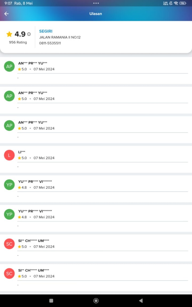Tap the Android back triangle button
This screenshot has width=192, height=307.
point(141,301)
